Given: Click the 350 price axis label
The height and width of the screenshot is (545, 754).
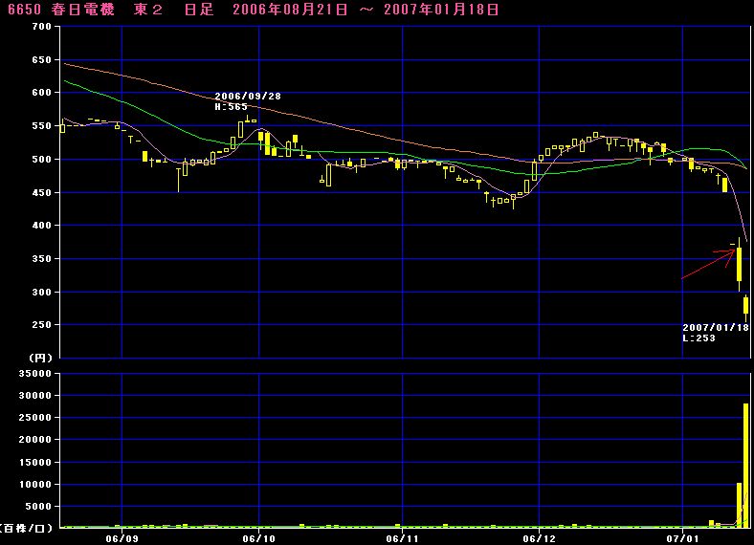Looking at the screenshot, I should click(42, 258).
